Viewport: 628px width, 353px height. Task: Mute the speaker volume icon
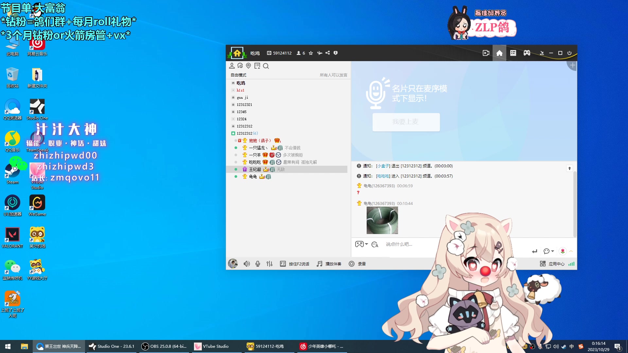click(247, 264)
